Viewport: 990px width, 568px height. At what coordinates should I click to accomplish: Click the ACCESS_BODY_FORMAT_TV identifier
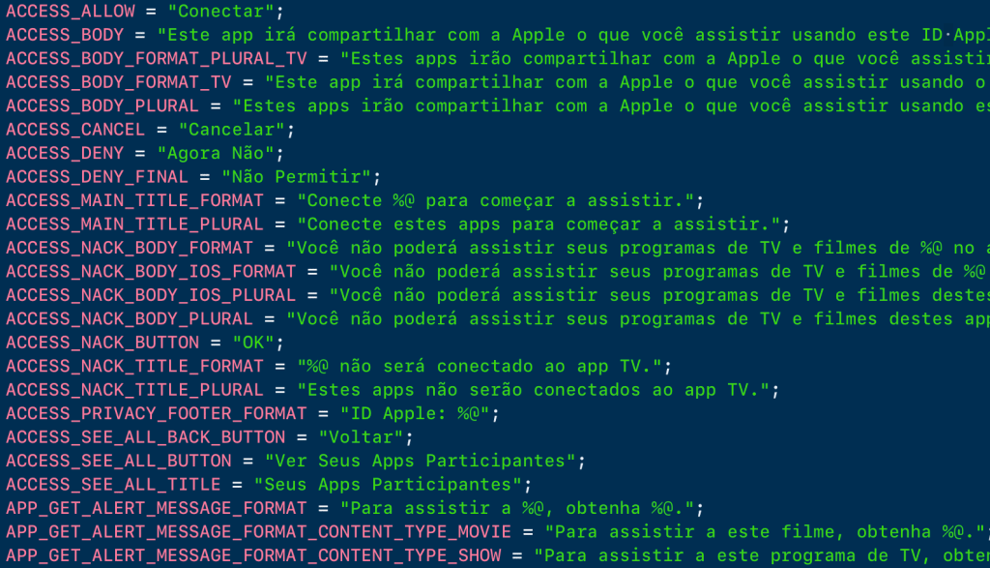(x=118, y=81)
